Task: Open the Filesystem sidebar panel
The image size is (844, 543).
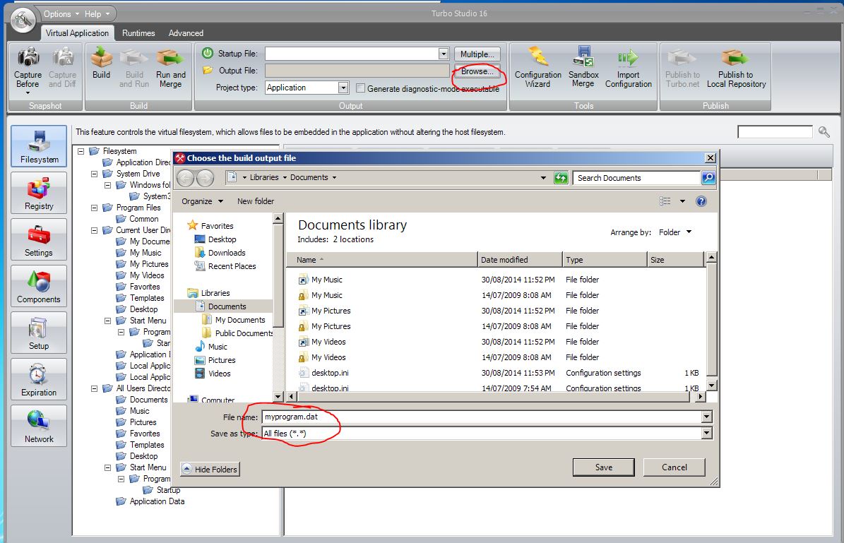Action: 40,146
